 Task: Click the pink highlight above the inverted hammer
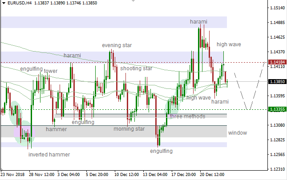pyautogui.click(x=23, y=132)
